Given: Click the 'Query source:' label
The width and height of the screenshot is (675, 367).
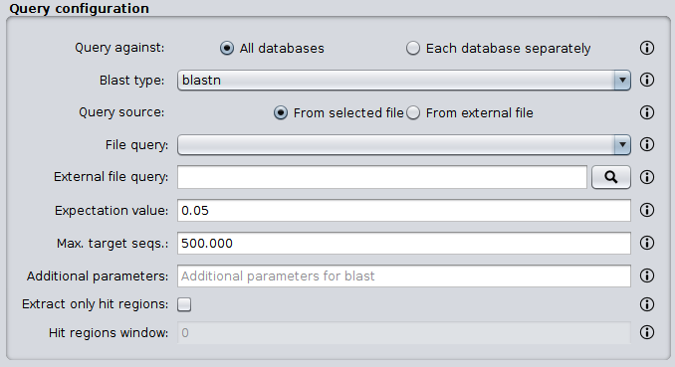Looking at the screenshot, I should [x=121, y=112].
